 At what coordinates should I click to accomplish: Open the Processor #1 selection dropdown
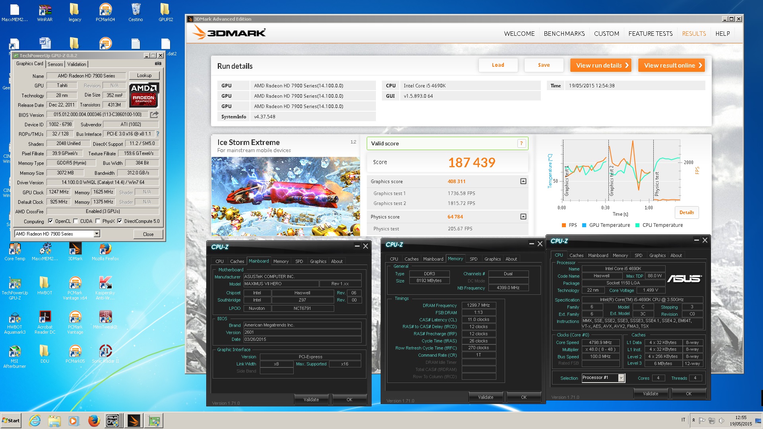(621, 378)
